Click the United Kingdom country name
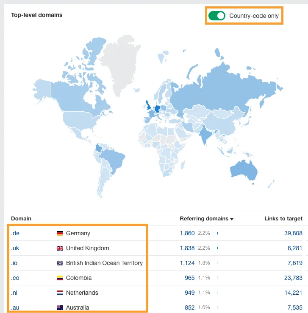This screenshot has height=313, width=308. 88,248
